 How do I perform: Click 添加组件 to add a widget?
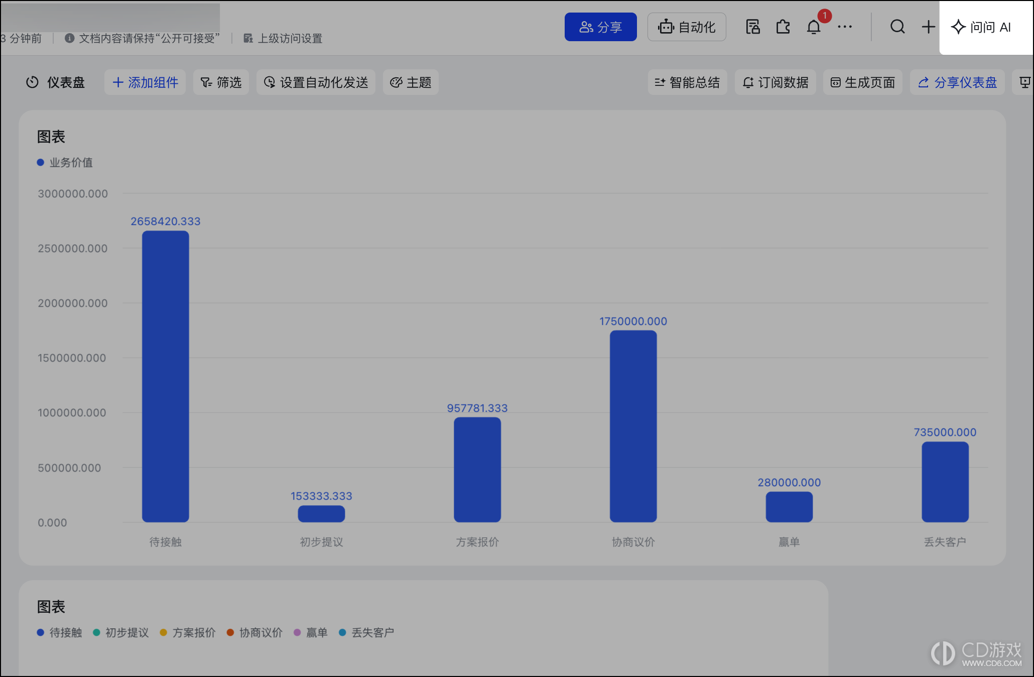[x=145, y=82]
